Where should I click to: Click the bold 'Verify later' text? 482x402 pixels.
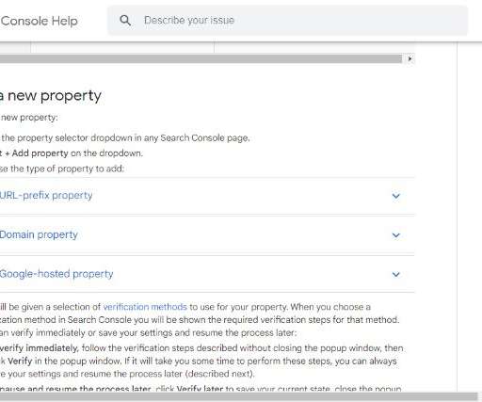pyautogui.click(x=200, y=389)
